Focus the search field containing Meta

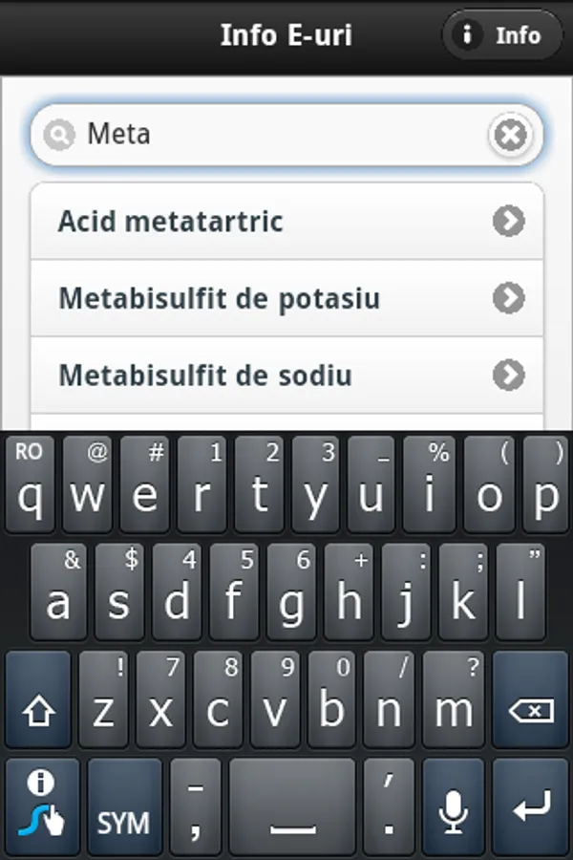277,135
